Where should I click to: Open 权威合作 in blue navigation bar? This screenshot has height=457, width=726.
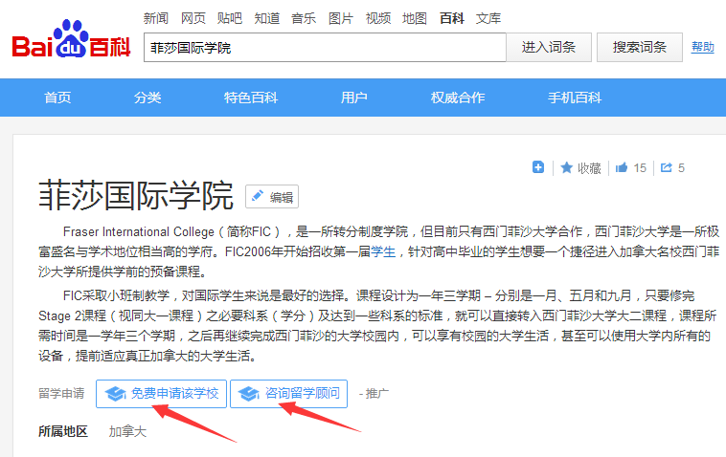pos(458,98)
